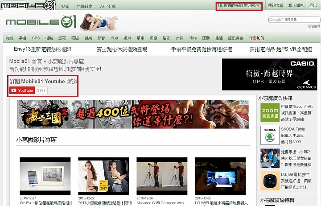The width and height of the screenshot is (321, 206).
Task: Select the 功能 navigation tab
Action: [9, 38]
